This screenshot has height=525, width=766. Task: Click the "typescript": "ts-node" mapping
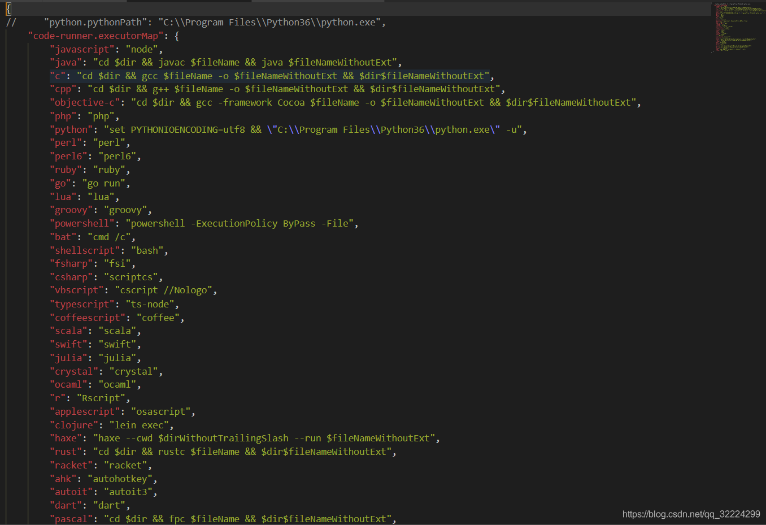point(113,303)
